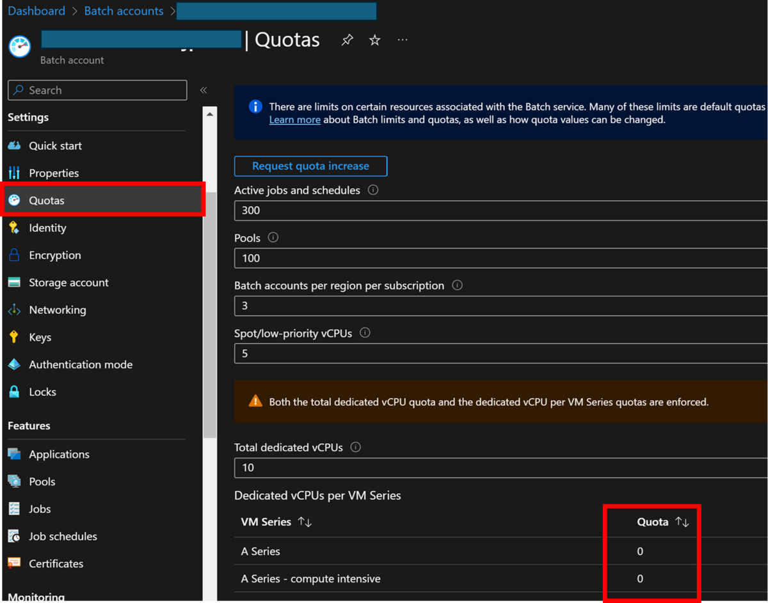This screenshot has height=603, width=768.
Task: Select Quotas in the Settings menu
Action: point(103,200)
